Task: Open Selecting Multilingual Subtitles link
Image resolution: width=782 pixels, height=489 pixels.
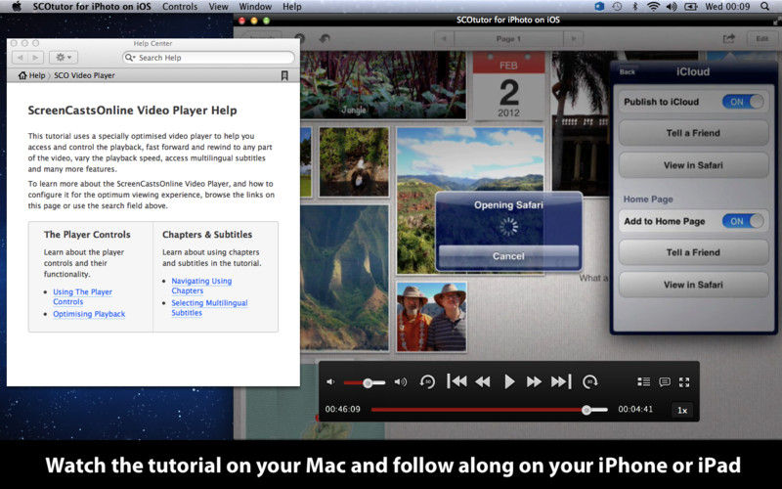Action: click(x=209, y=308)
